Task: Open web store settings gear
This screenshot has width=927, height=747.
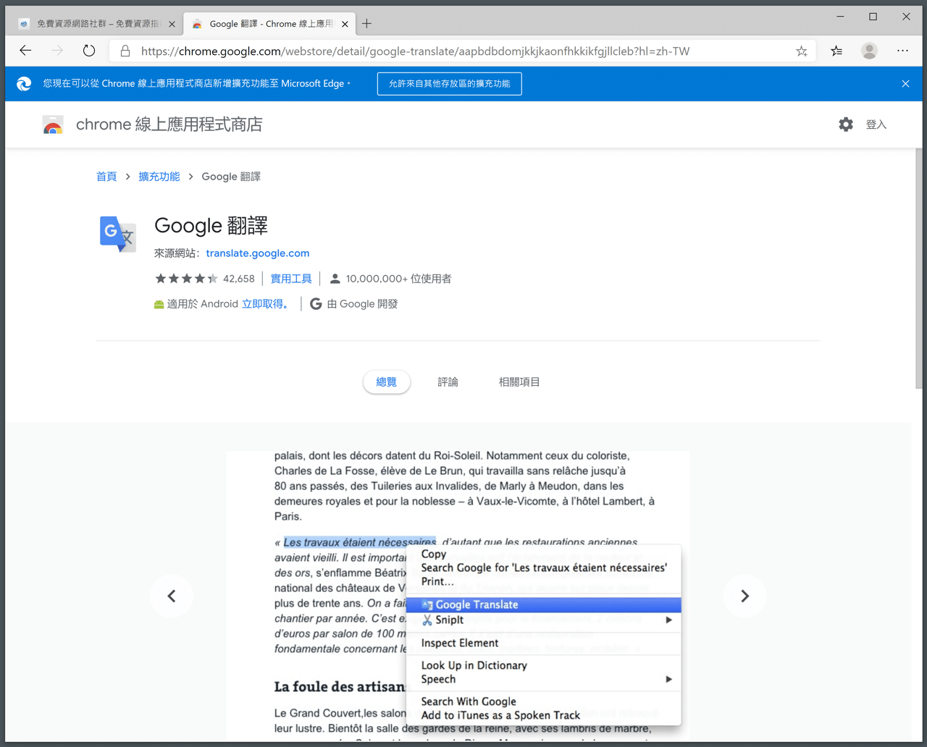Action: coord(846,124)
